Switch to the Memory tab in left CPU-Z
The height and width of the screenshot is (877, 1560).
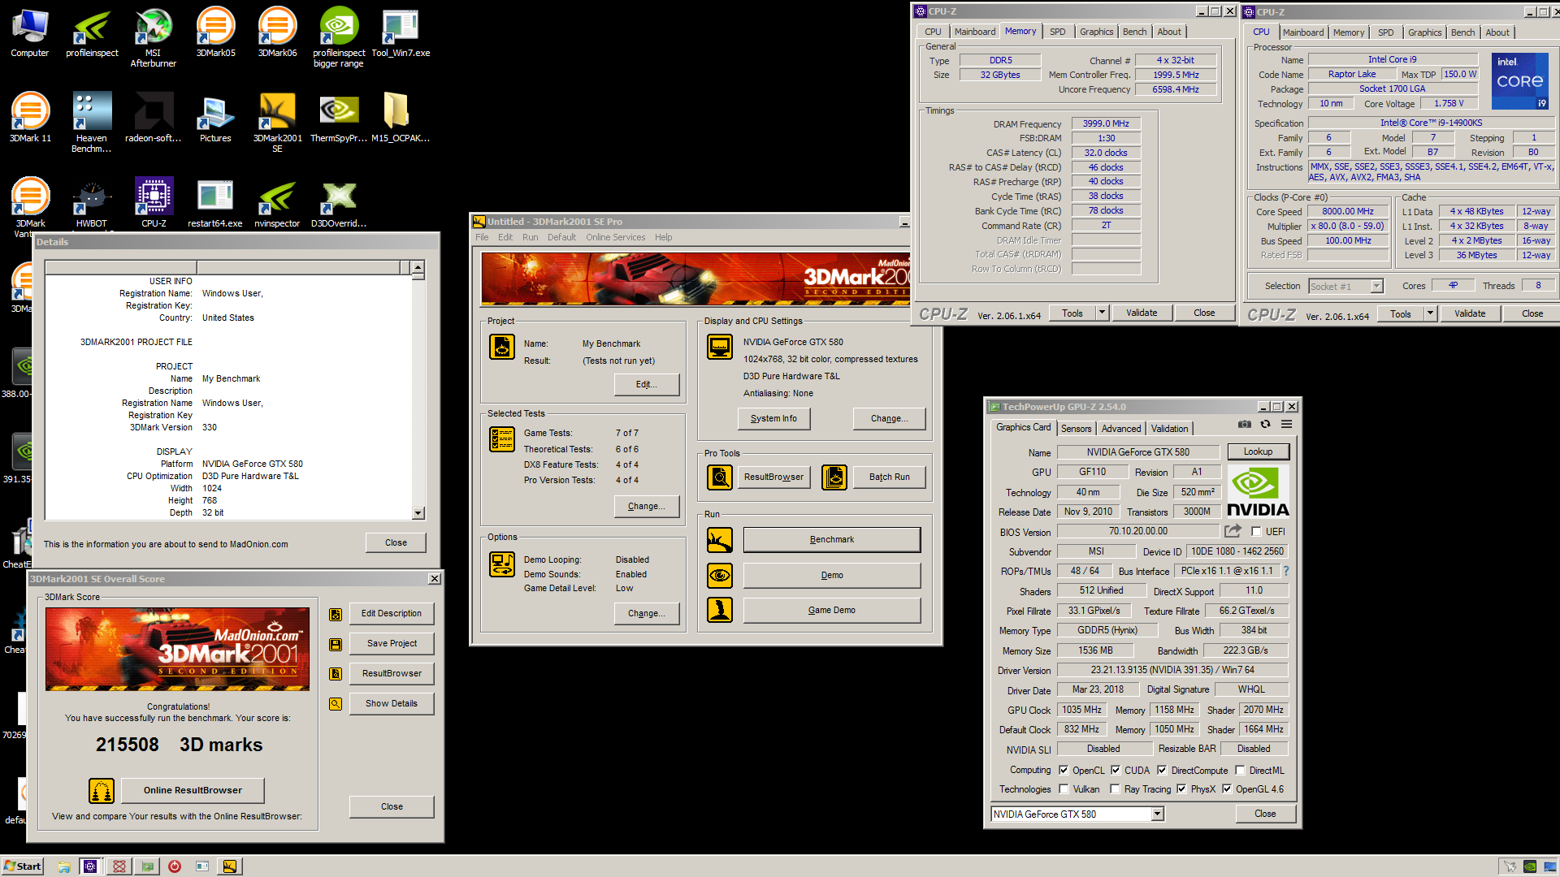pos(1020,32)
